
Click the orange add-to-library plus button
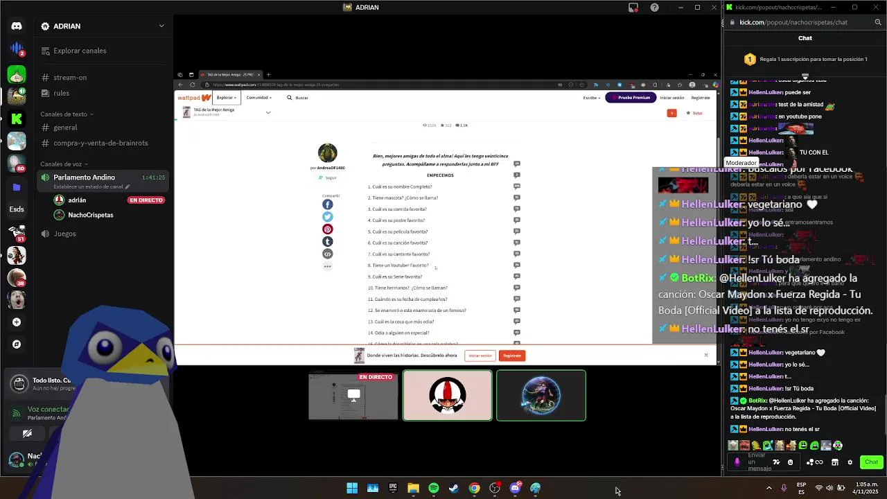coord(671,113)
